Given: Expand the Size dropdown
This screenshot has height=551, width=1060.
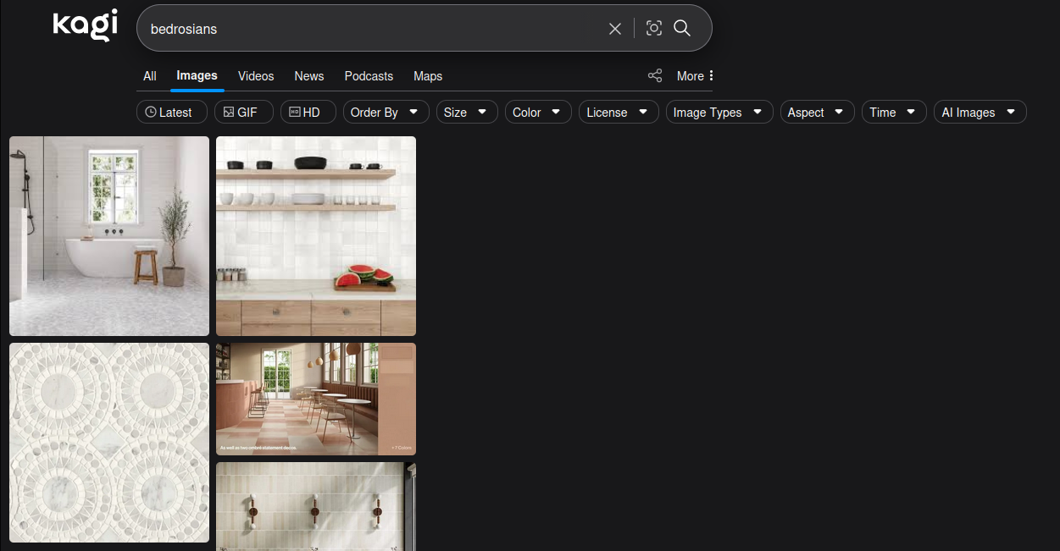Looking at the screenshot, I should point(467,112).
